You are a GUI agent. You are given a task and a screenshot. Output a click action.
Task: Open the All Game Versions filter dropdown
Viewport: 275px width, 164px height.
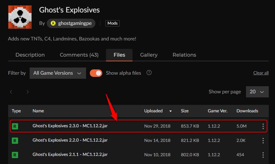[x=58, y=73]
